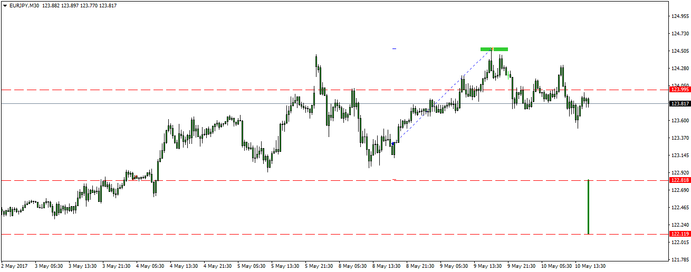Viewport: 691px width, 272px height.
Task: Select the small blue dash marker above chart
Action: [394, 48]
